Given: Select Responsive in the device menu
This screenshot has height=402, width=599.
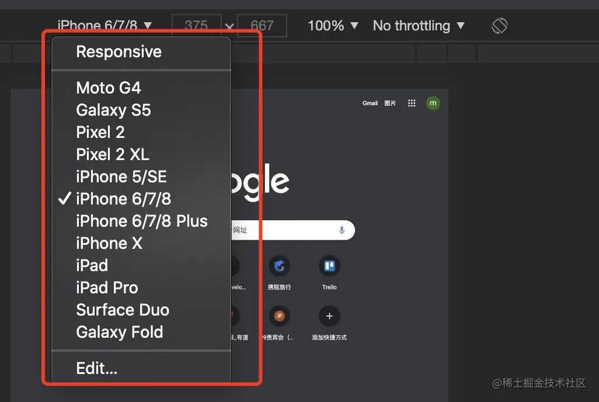Looking at the screenshot, I should tap(141, 51).
